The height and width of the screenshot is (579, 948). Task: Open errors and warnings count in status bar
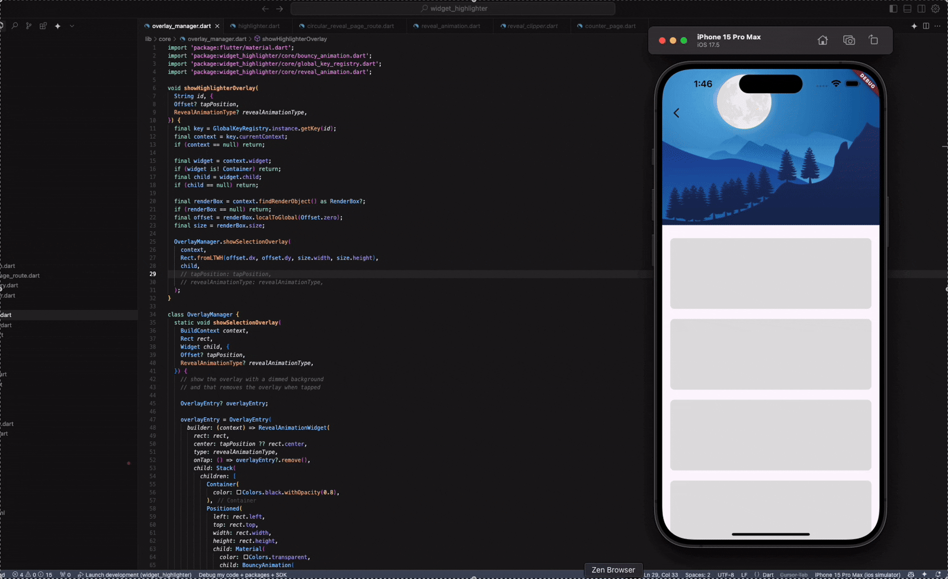(32, 575)
